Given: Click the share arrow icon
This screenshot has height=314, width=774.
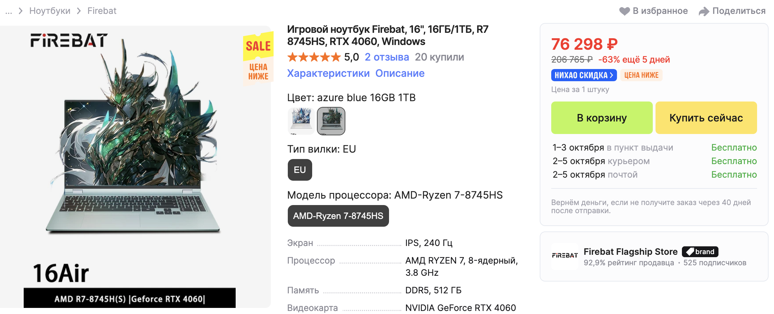Looking at the screenshot, I should click(x=704, y=12).
